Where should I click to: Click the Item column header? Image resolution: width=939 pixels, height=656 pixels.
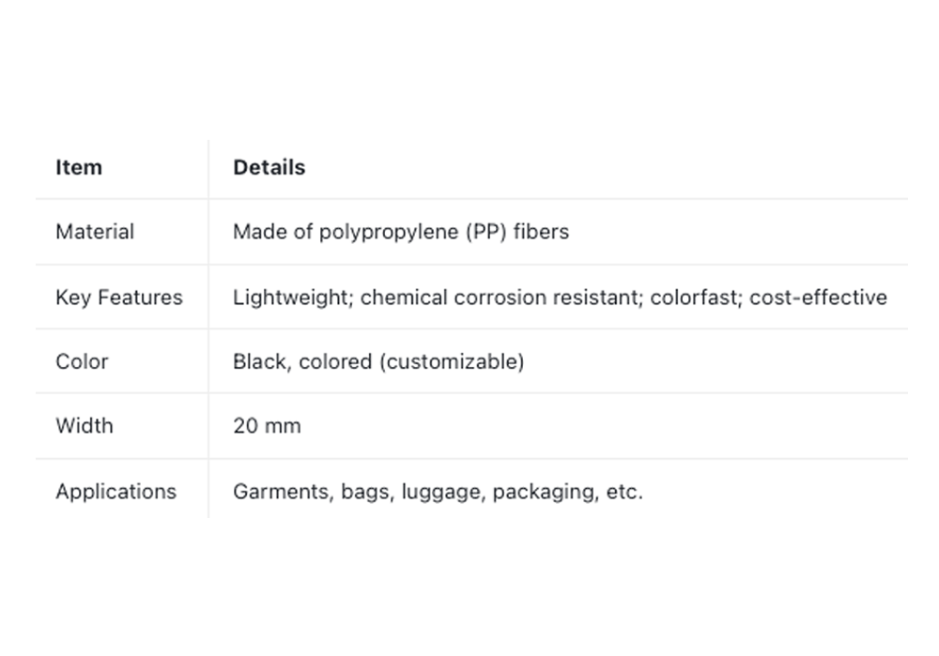[79, 168]
